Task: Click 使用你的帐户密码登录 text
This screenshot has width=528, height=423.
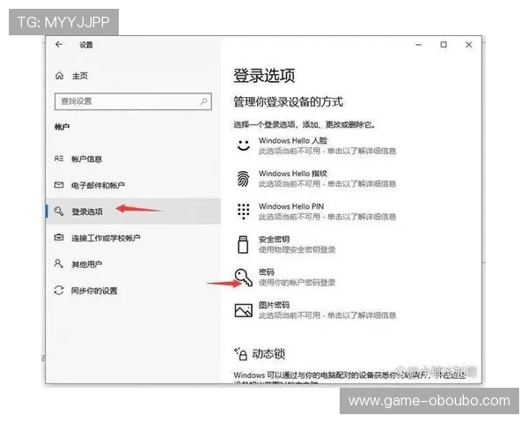Action: tap(297, 283)
